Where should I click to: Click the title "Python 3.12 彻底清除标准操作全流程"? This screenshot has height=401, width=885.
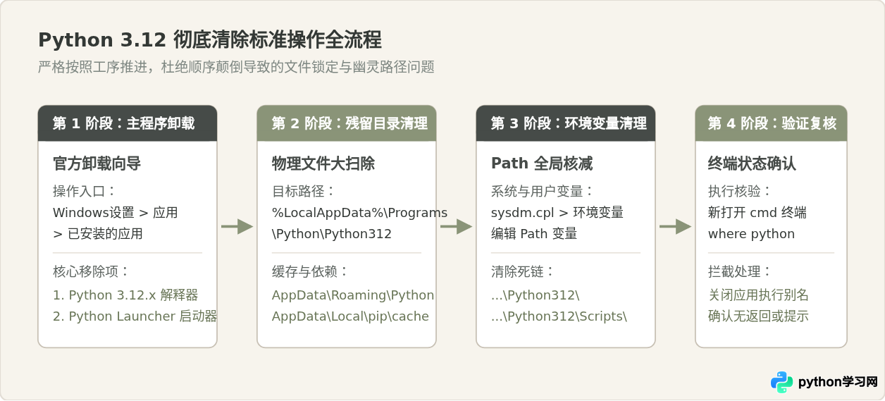pos(210,39)
